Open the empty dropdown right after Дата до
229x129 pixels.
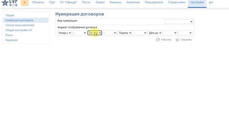click(x=170, y=33)
